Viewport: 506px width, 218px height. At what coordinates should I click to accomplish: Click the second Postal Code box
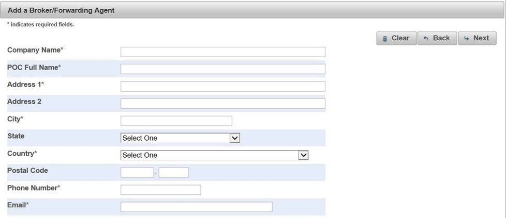pos(173,173)
